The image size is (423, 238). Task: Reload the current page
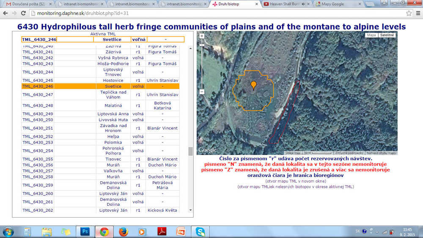[x=23, y=13]
